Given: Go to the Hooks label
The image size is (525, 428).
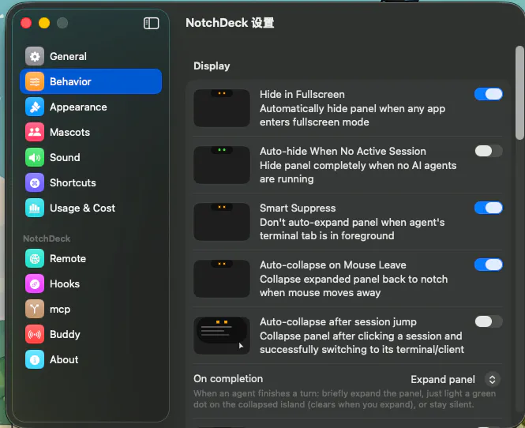Looking at the screenshot, I should (65, 283).
